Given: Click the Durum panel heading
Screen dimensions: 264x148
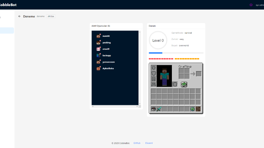Looking at the screenshot, I should click(152, 26).
